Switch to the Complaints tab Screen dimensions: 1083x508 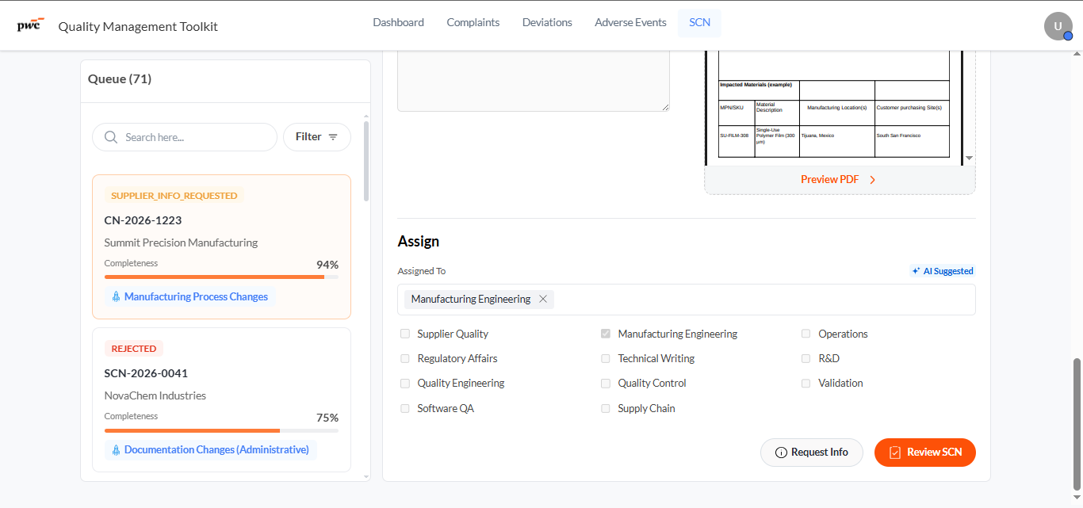(x=473, y=22)
